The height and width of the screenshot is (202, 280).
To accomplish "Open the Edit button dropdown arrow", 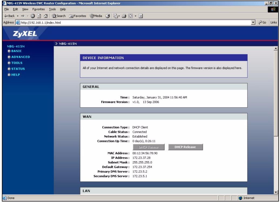I will click(x=135, y=16).
